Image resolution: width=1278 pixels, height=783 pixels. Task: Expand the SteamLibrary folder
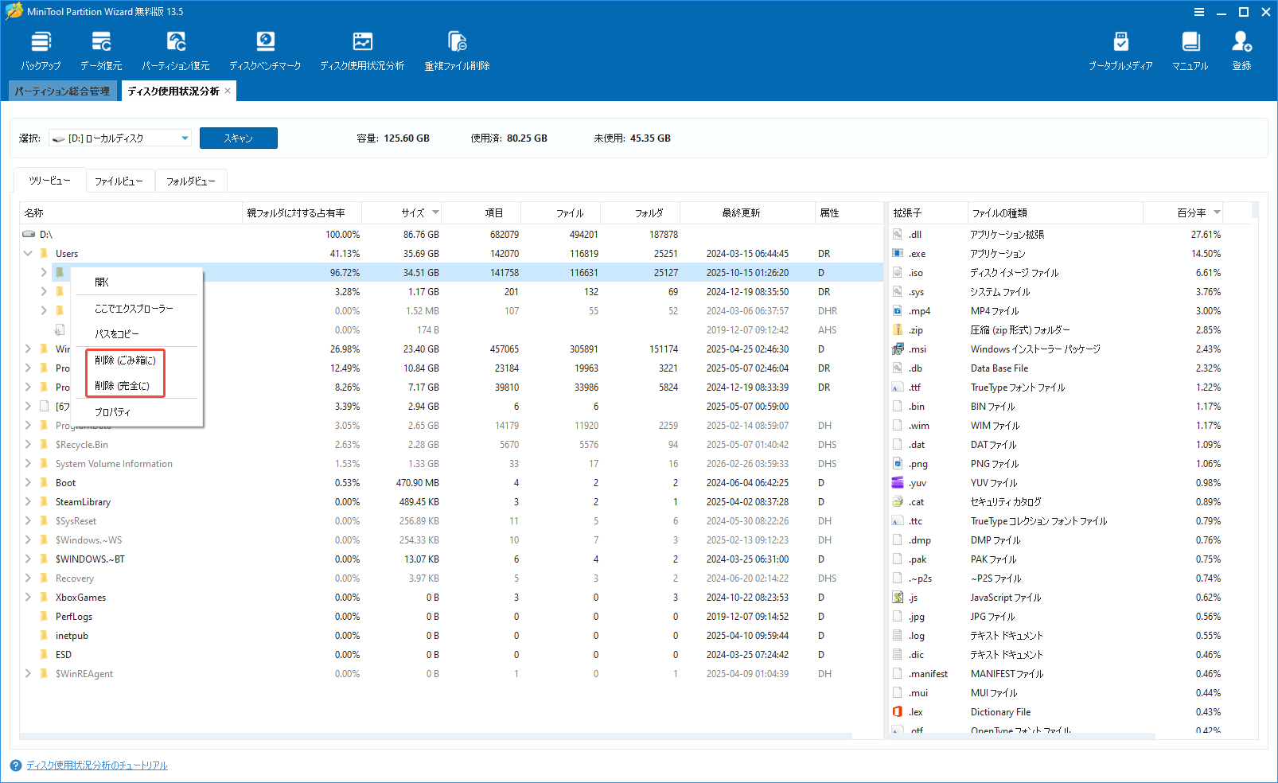pyautogui.click(x=27, y=501)
